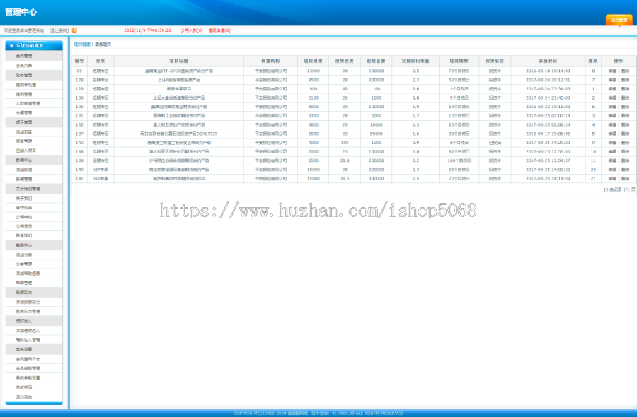
Task: Open 合作伙伴 in the sidebar
Action: click(x=24, y=208)
